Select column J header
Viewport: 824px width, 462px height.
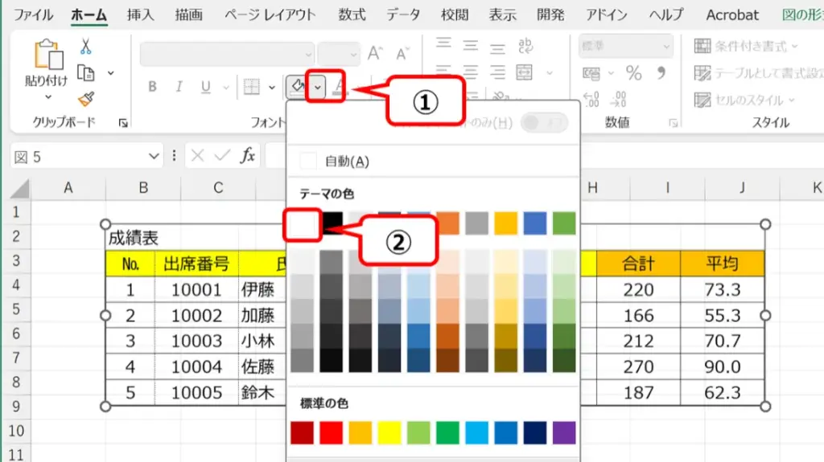coord(742,187)
